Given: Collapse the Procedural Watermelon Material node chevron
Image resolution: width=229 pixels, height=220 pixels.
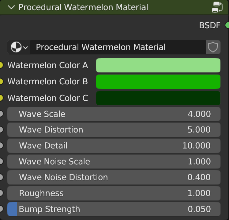Looking at the screenshot, I should coord(11,7).
